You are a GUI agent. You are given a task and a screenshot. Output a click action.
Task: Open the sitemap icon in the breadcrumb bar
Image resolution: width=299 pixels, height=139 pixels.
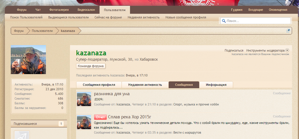pos(288,31)
